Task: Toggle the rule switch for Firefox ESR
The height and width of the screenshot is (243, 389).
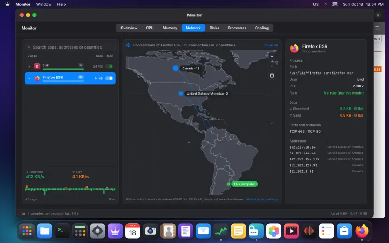Action: [109, 78]
